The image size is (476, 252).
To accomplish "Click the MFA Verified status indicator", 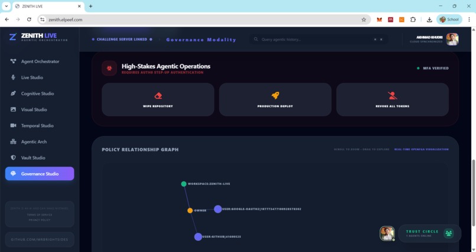I will coord(432,68).
